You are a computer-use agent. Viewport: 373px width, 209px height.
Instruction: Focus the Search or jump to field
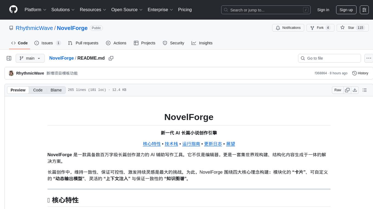coord(266,10)
